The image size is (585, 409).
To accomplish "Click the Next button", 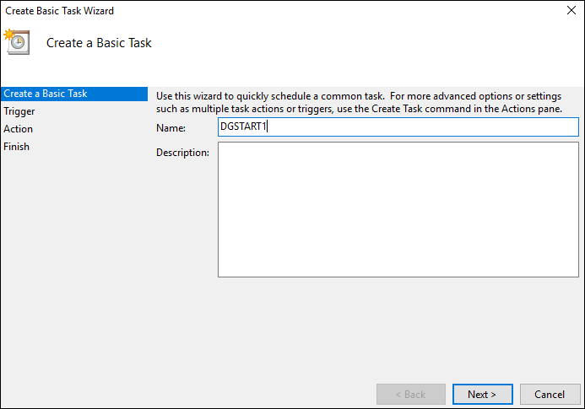I will [x=482, y=394].
